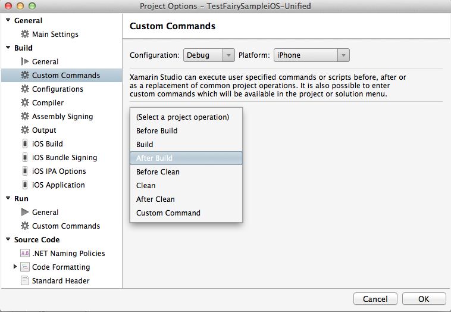Image resolution: width=451 pixels, height=312 pixels.
Task: Click the phone icon beside iOS Build
Action: tap(25, 144)
